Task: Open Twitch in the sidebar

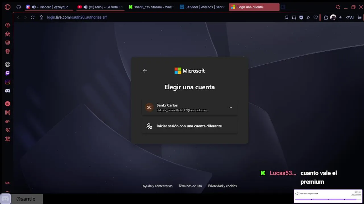Action: coord(8,73)
